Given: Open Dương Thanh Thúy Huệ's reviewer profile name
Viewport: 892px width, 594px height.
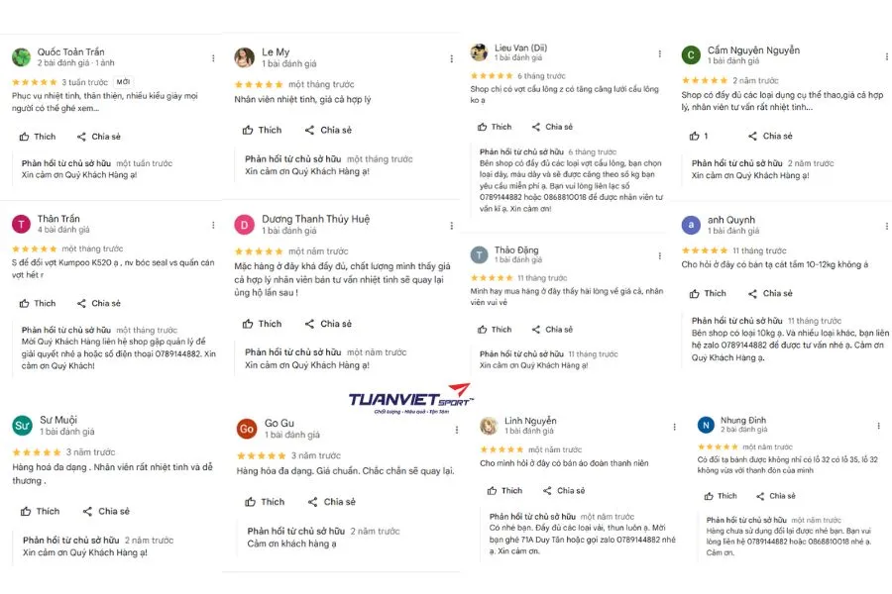Looking at the screenshot, I should coord(315,220).
